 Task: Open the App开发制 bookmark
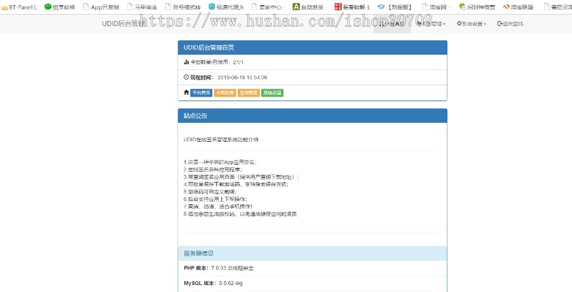coord(101,7)
